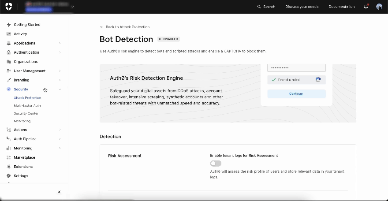Viewport: 388px width, 201px height.
Task: Expand the Applications menu chevron
Action: click(x=60, y=43)
